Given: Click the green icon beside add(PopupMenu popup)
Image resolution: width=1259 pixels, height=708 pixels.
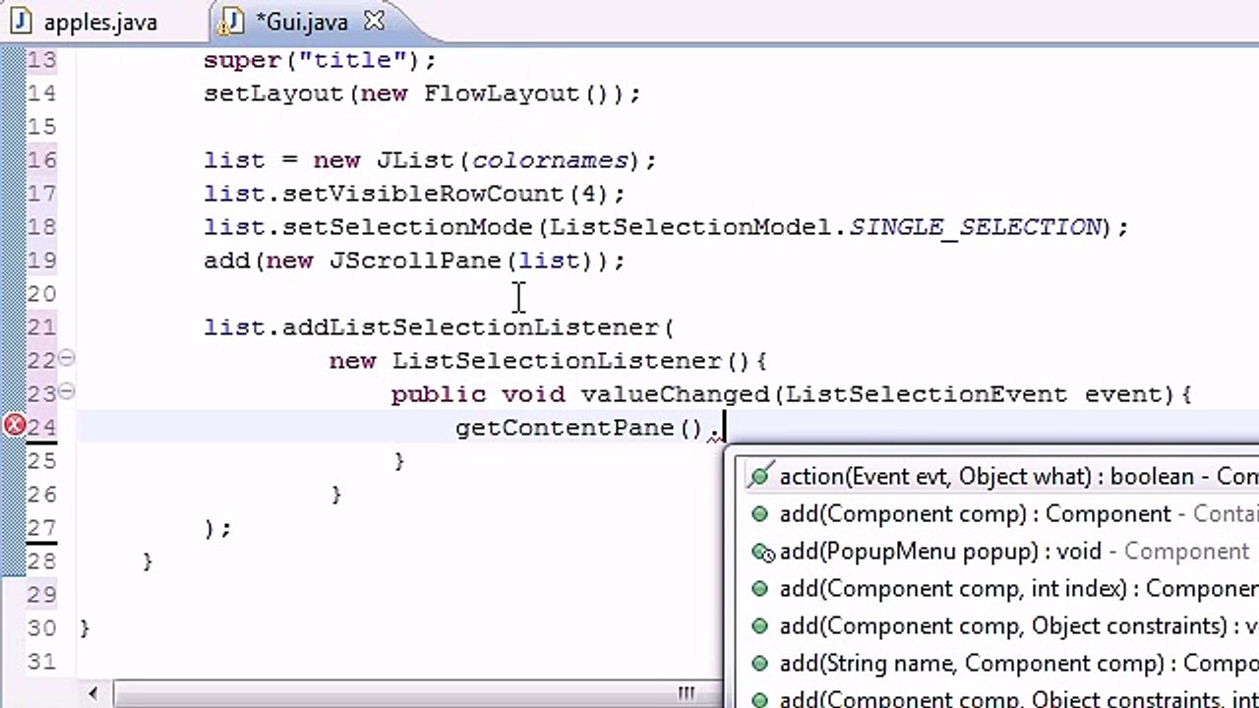Looking at the screenshot, I should click(x=760, y=552).
